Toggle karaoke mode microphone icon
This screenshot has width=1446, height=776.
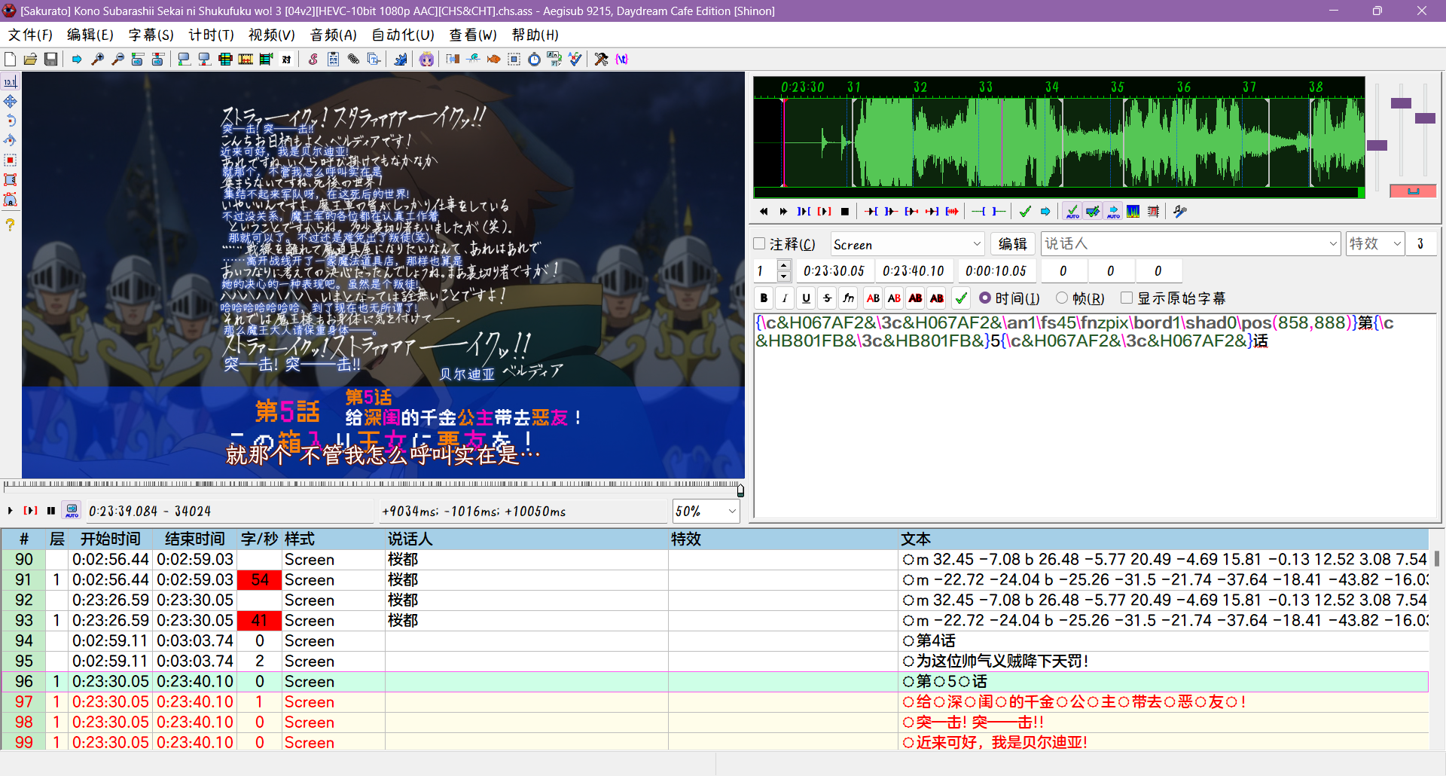[1180, 212]
